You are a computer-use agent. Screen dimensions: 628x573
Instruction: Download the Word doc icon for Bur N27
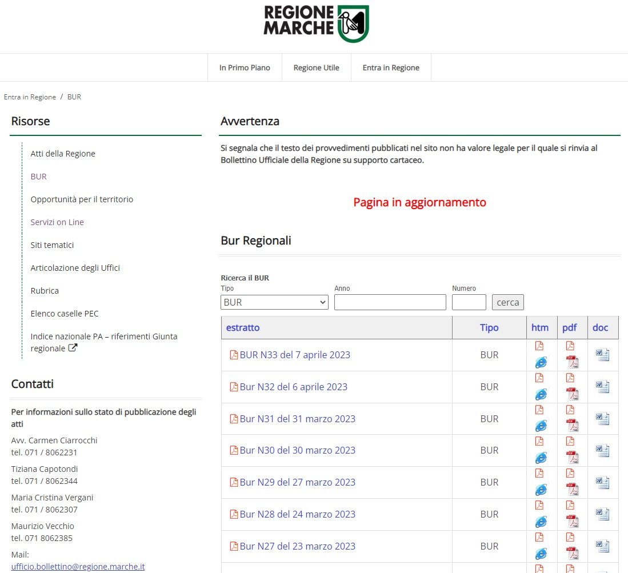tap(602, 546)
